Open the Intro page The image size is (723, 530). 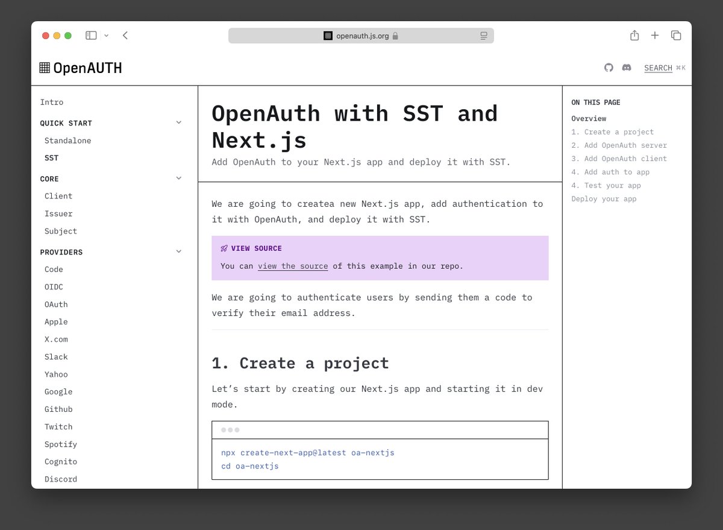tap(52, 103)
